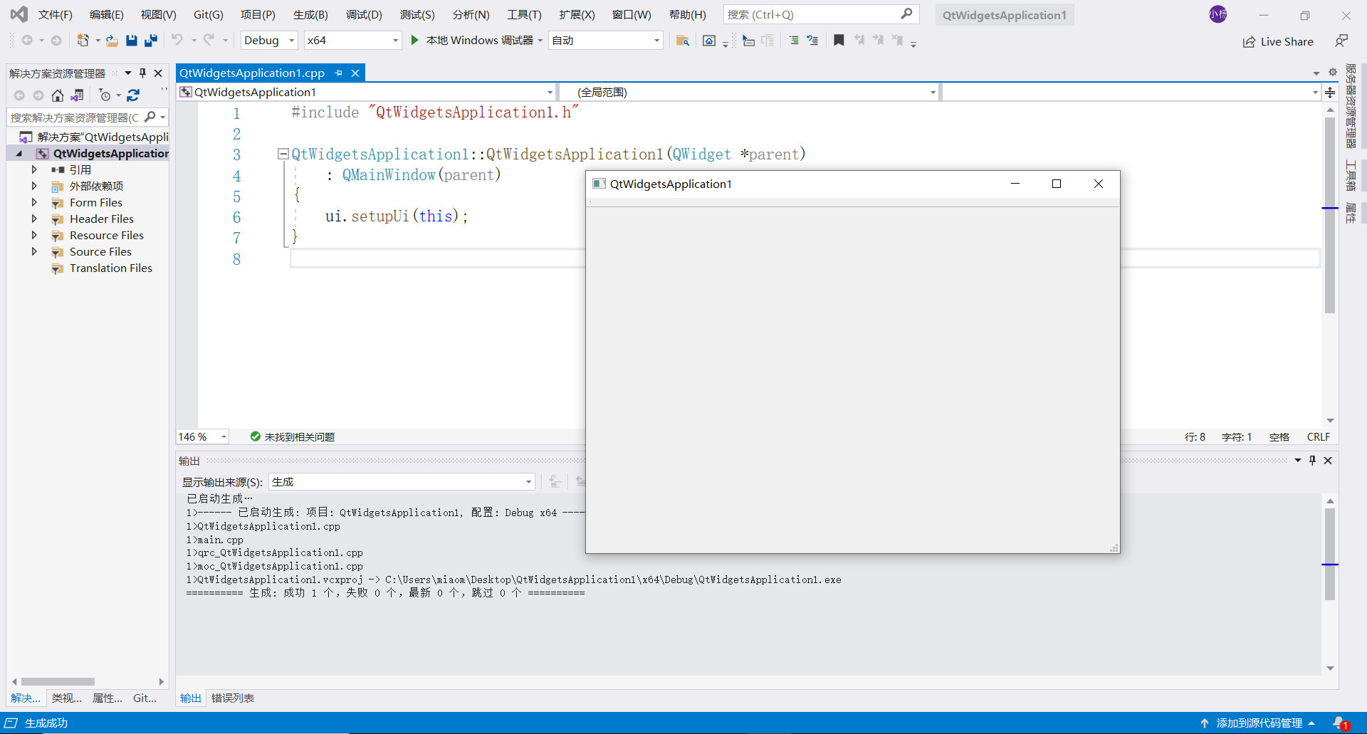Click the Find in Files folder icon
Viewport: 1367px width, 734px height.
click(x=682, y=41)
